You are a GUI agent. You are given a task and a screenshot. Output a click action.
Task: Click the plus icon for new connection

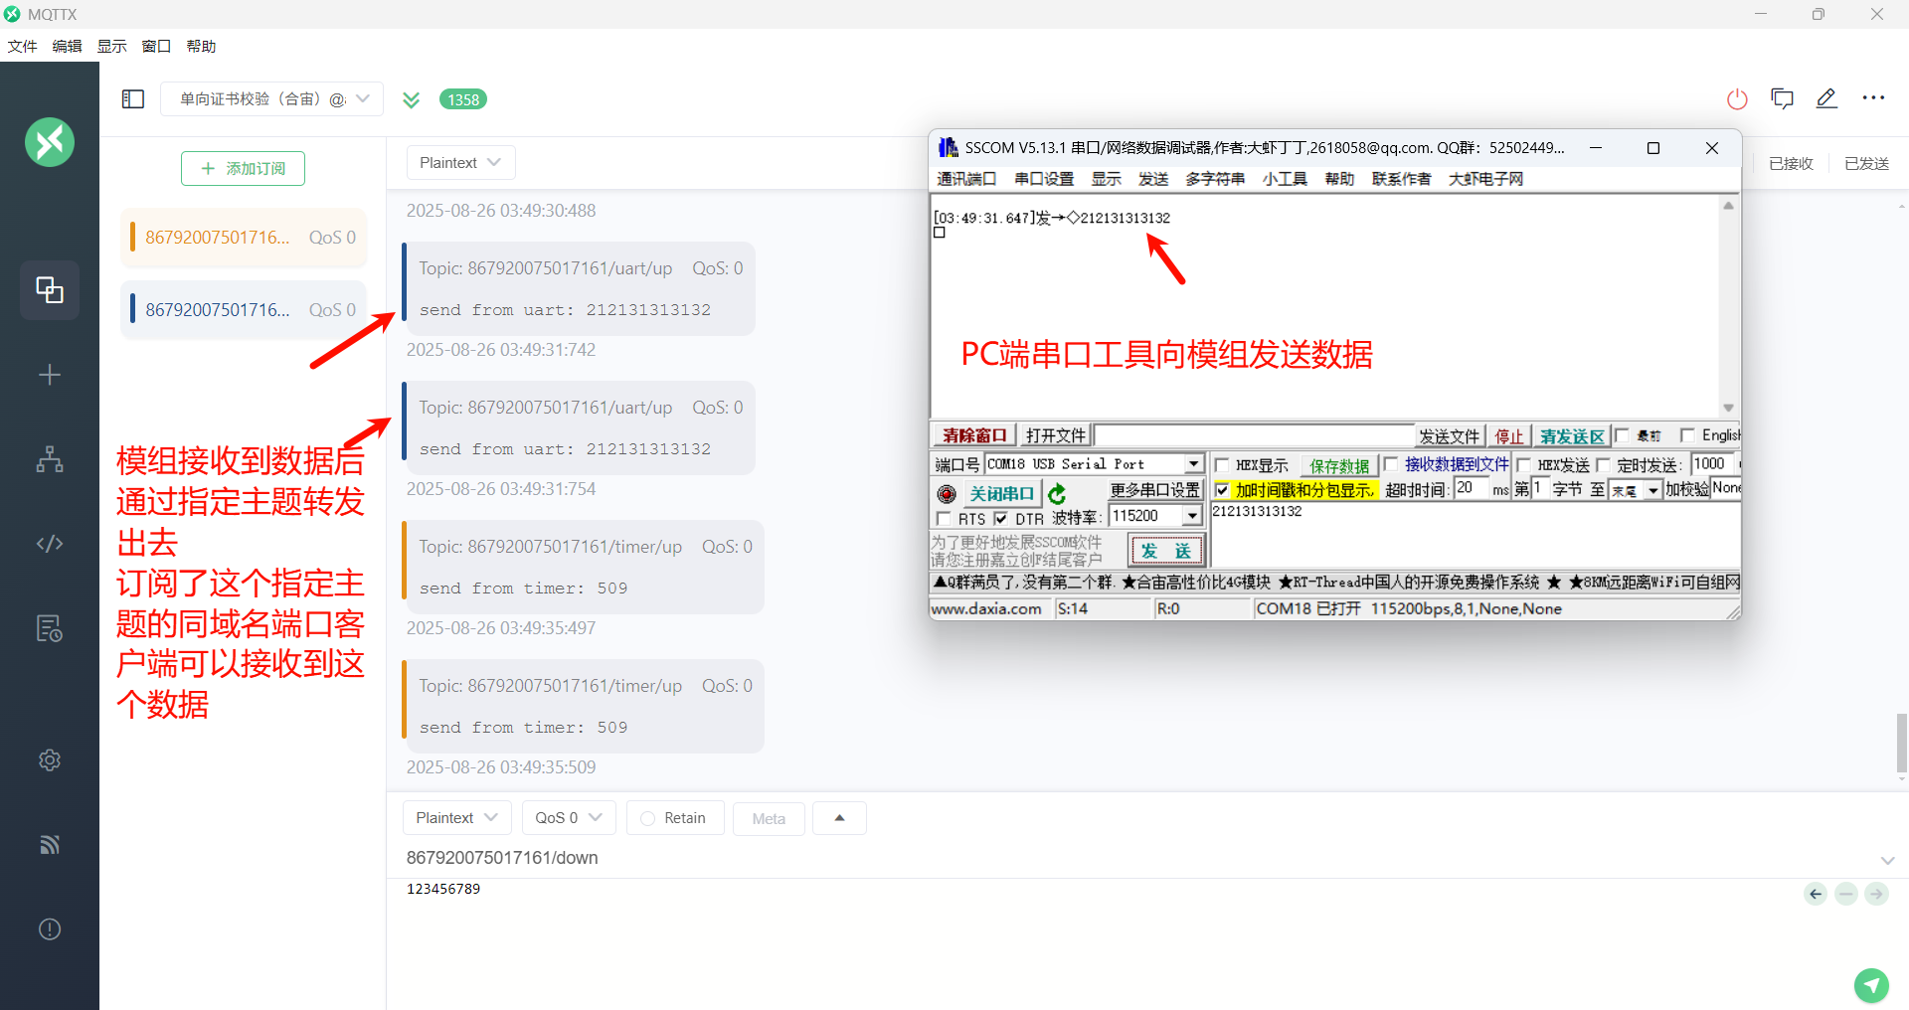click(x=50, y=375)
